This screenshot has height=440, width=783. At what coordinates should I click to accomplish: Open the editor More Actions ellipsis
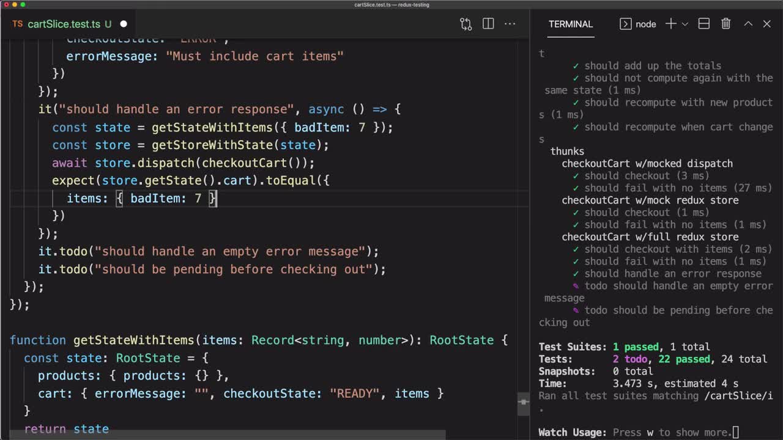pyautogui.click(x=510, y=24)
